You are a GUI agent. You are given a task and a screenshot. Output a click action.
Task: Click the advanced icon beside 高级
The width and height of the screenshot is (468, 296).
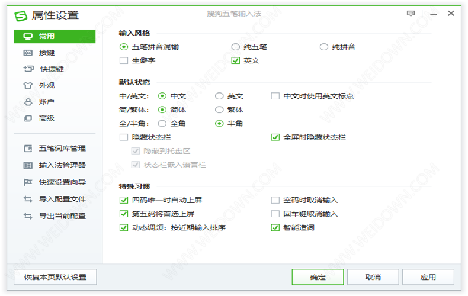[28, 118]
